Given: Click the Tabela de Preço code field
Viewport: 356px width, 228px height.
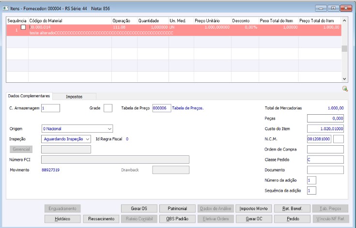Looking at the screenshot, I should click(161, 108).
